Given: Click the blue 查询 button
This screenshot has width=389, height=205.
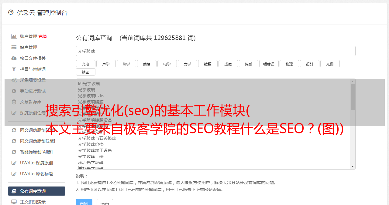Looking at the screenshot, I should click(x=84, y=202).
